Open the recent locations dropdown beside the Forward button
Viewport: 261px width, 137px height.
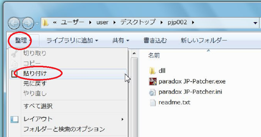coord(37,23)
